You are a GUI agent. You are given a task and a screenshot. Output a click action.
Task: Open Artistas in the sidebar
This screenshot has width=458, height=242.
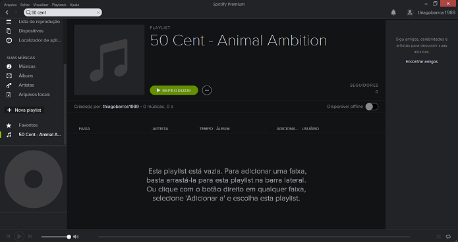[x=26, y=85]
